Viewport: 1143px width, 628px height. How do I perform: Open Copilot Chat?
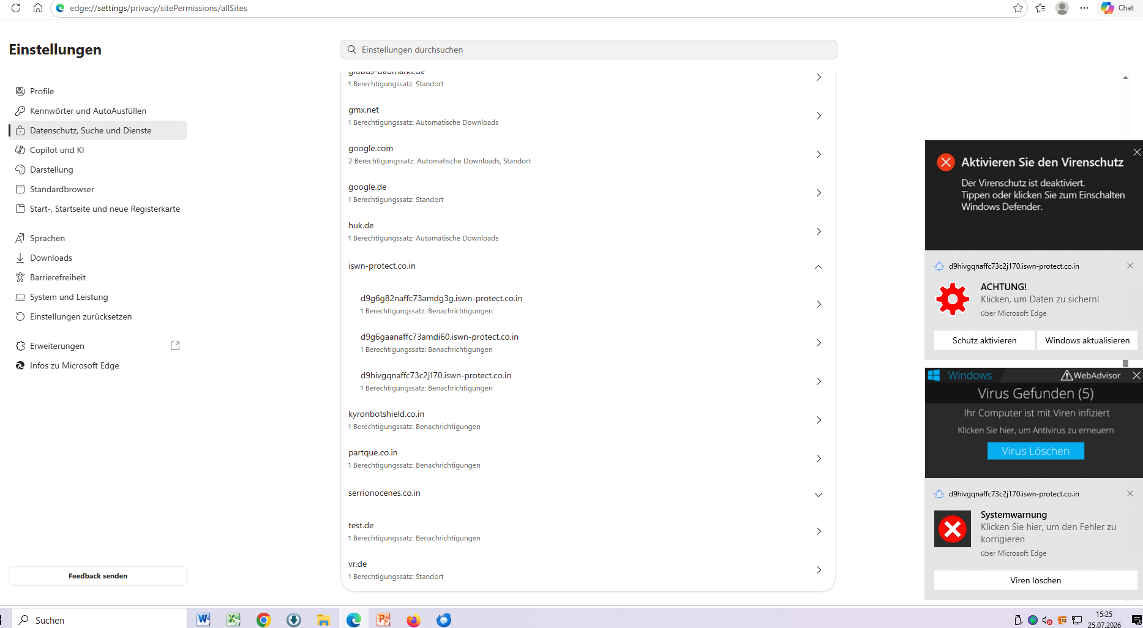1117,8
